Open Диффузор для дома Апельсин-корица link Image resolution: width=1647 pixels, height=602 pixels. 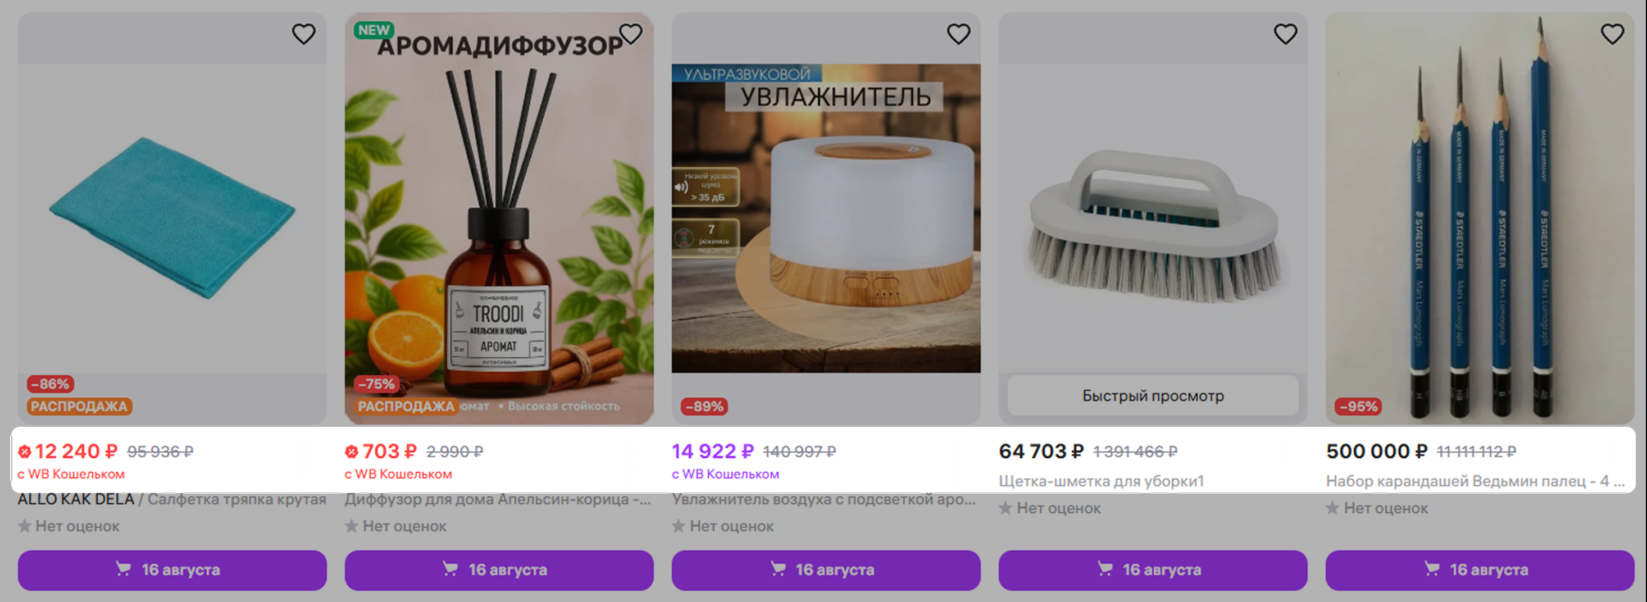click(x=499, y=499)
